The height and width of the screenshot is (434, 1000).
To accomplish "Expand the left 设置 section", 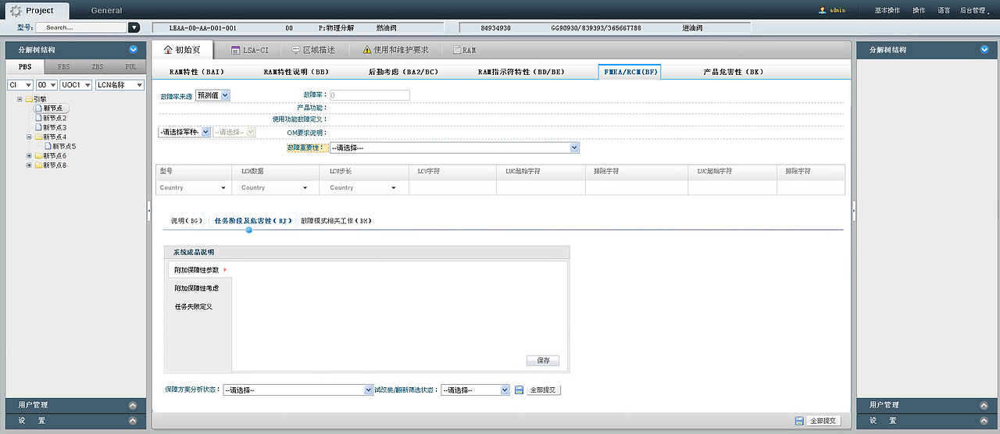I will [x=133, y=420].
